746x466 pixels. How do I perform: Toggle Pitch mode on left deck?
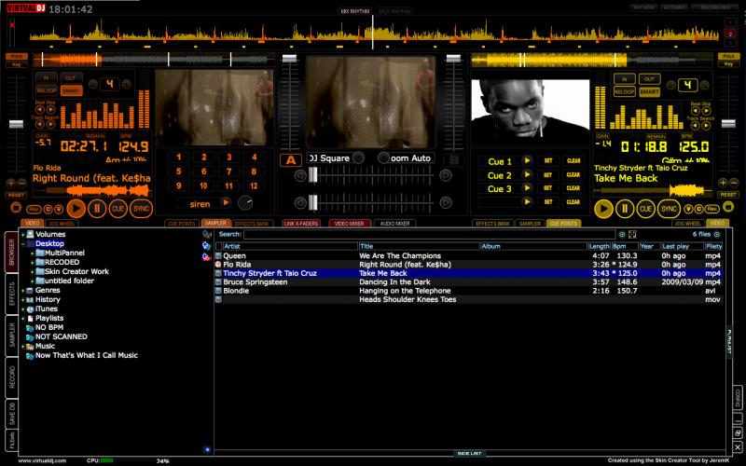(x=17, y=57)
